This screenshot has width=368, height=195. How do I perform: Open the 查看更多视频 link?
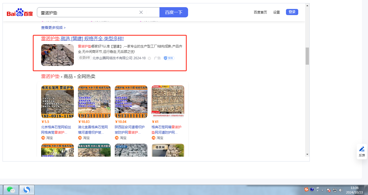53,28
